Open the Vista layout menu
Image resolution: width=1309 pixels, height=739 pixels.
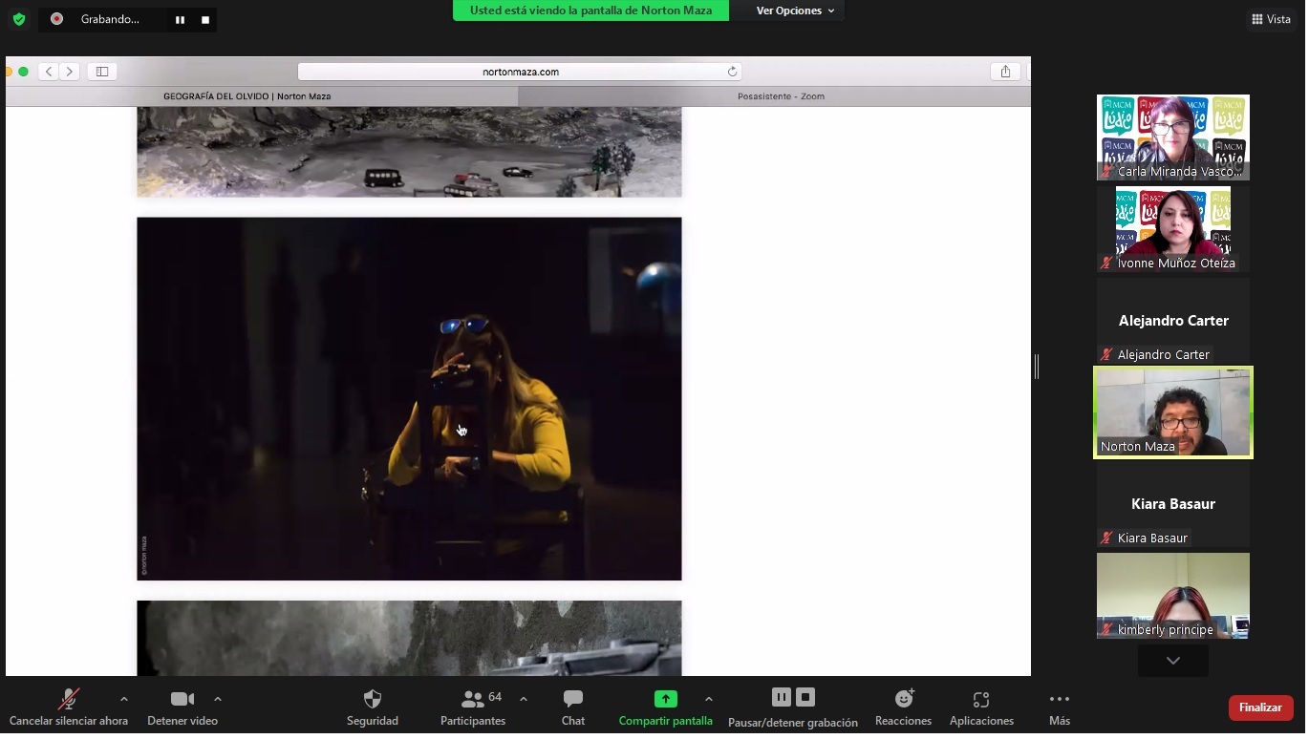(x=1271, y=19)
